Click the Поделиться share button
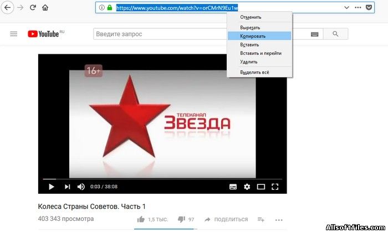 point(226,219)
